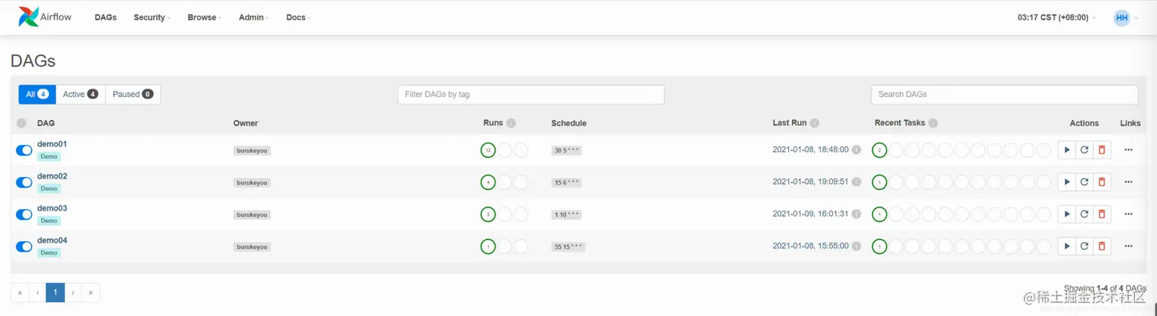Viewport: 1157px width, 316px height.
Task: Go to last page with » button
Action: click(x=90, y=292)
